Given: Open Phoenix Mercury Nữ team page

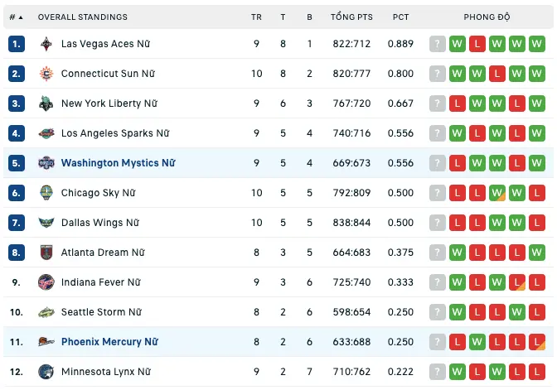Looking at the screenshot, I should (x=109, y=342).
